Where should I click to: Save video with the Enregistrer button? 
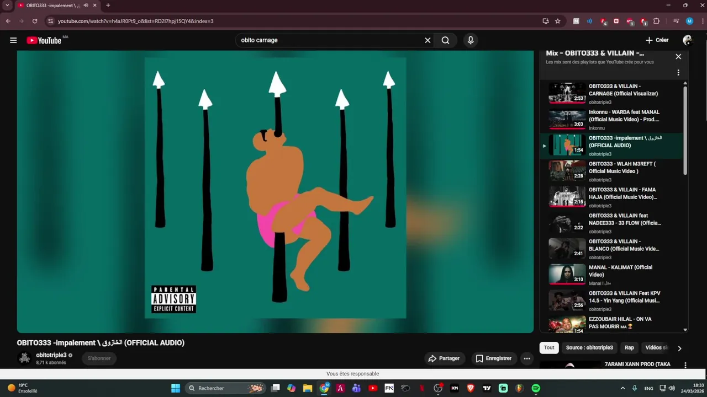point(493,358)
